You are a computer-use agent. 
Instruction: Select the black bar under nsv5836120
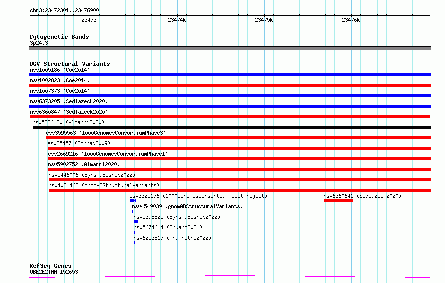(232, 127)
